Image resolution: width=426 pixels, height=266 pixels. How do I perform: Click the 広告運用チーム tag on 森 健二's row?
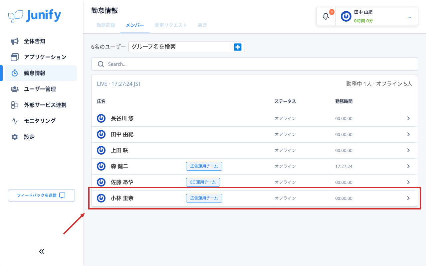click(x=204, y=166)
